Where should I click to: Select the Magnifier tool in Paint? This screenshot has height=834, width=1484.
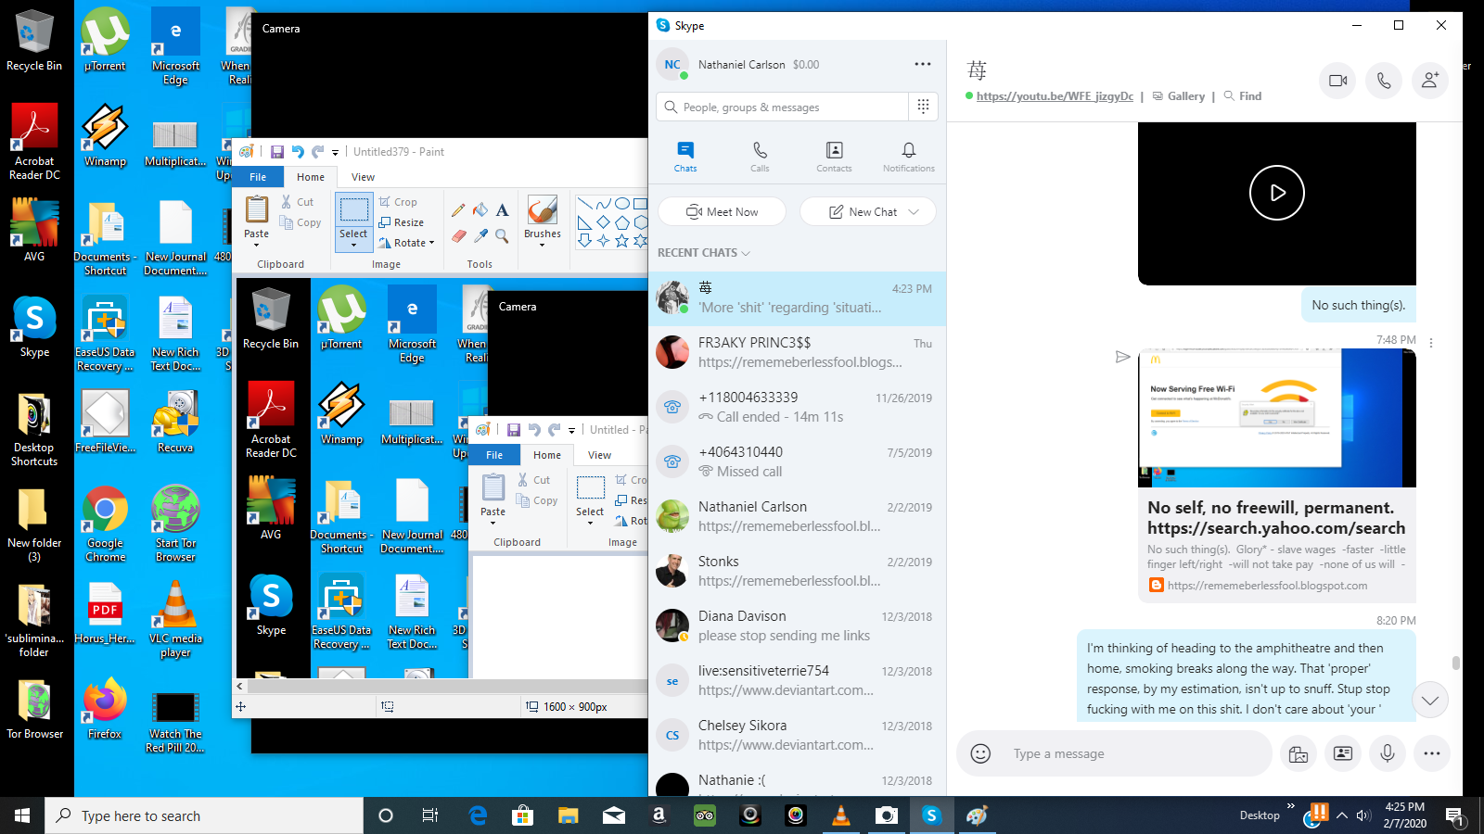coord(502,236)
